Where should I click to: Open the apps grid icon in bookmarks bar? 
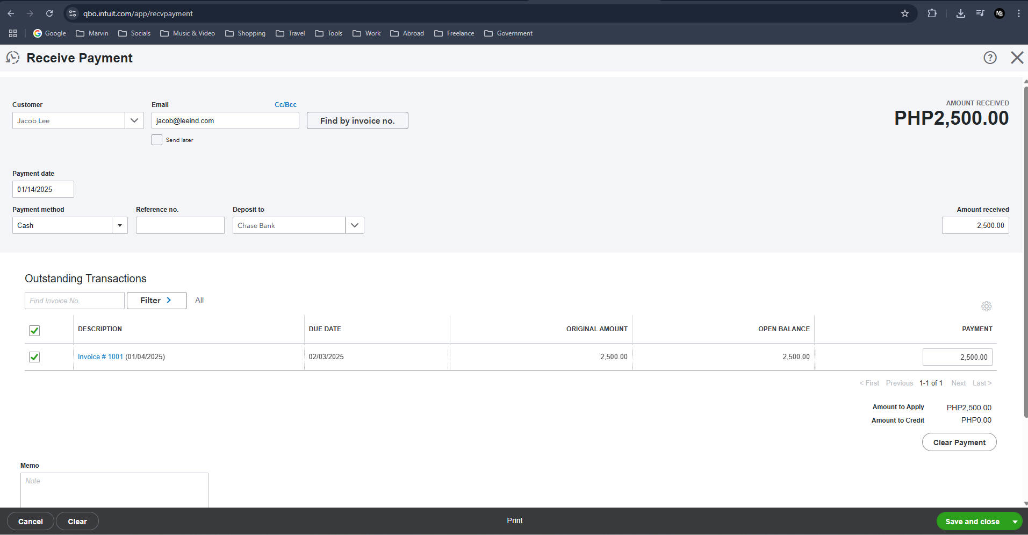point(13,33)
